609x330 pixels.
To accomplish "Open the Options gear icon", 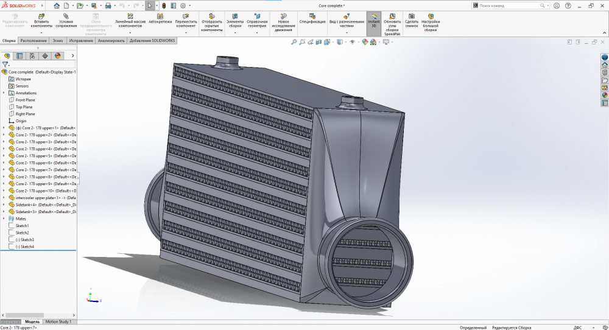I will pyautogui.click(x=183, y=5).
